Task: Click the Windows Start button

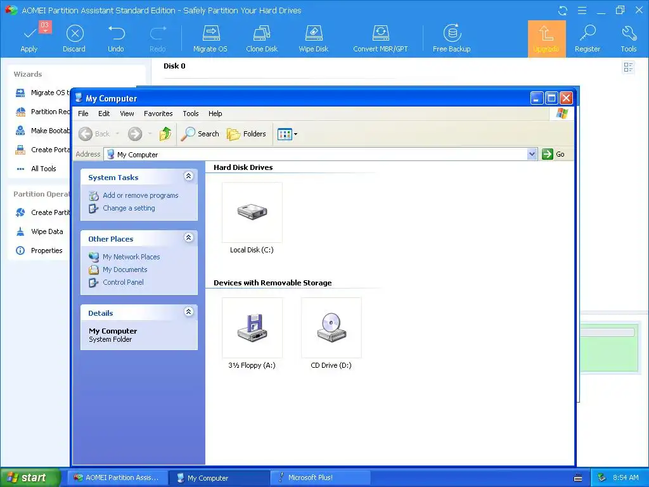Action: click(x=30, y=477)
